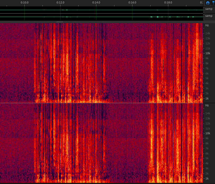Click the 10k mark on lower frequency scale
Screen dimensions: 215x184
click(208, 133)
